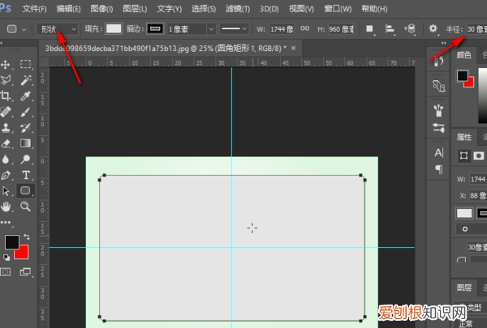Click the Path Selection arrow tool
This screenshot has width=487, height=328.
[6, 191]
